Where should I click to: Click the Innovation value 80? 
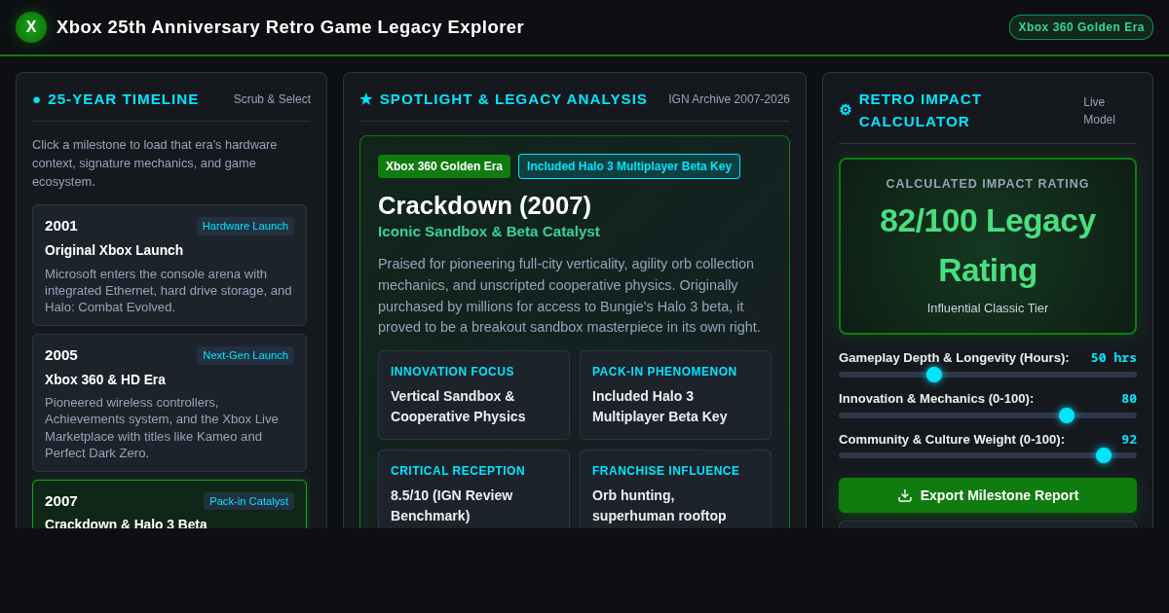(1129, 399)
